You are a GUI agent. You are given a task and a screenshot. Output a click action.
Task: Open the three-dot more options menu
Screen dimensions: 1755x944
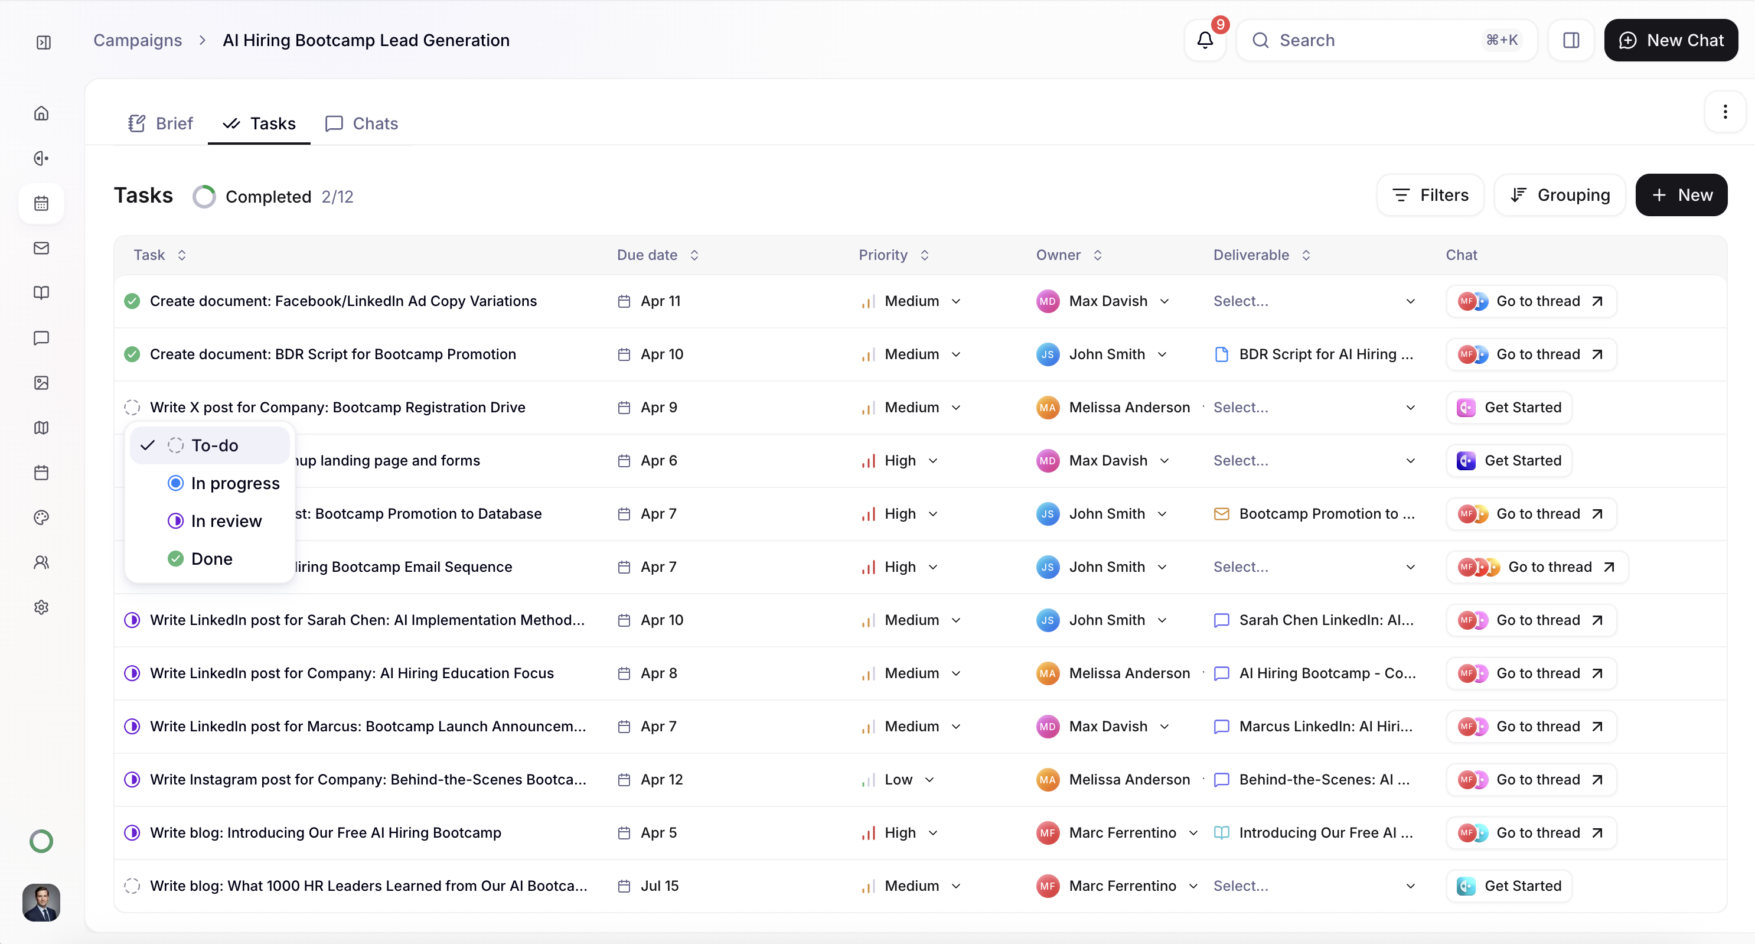[x=1724, y=112]
